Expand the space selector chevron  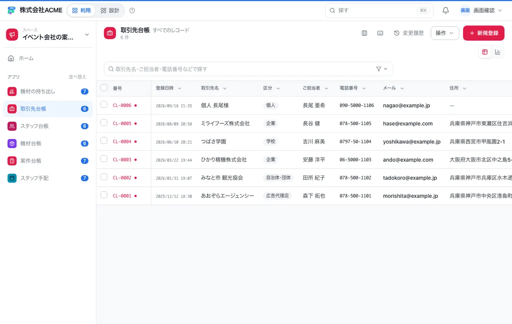(x=87, y=35)
